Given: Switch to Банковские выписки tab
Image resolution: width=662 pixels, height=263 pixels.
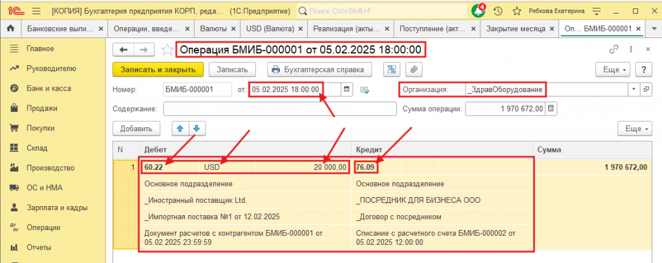Looking at the screenshot, I should [59, 28].
